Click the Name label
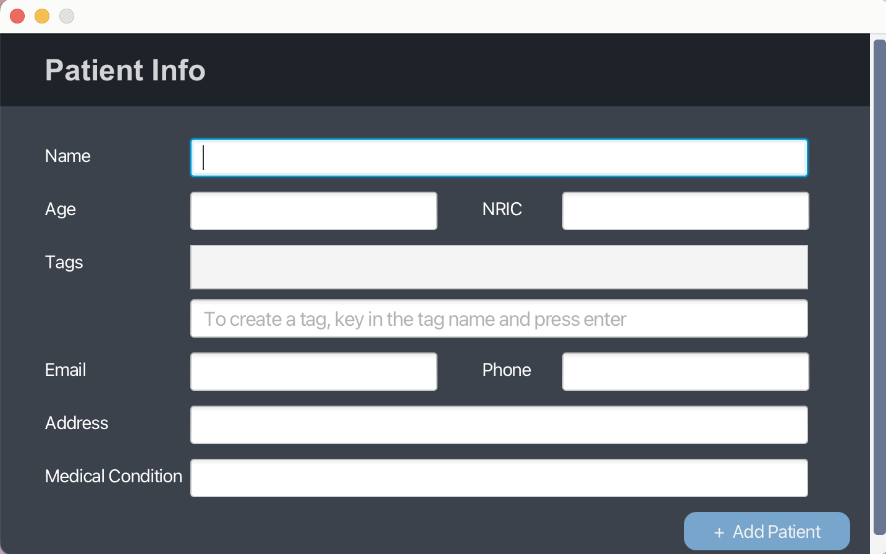Screen dimensions: 886x554 pyautogui.click(x=68, y=156)
